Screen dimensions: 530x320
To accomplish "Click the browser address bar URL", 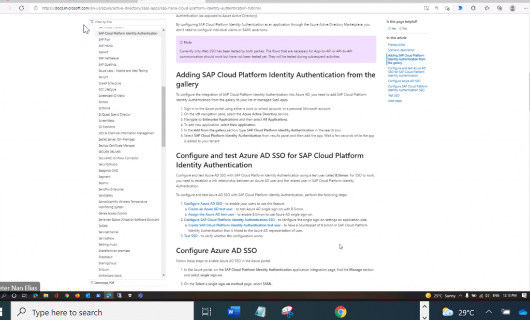I will (x=152, y=8).
